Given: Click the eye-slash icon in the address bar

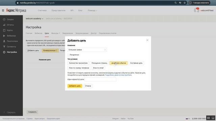Looking at the screenshot, I should 180,3.
